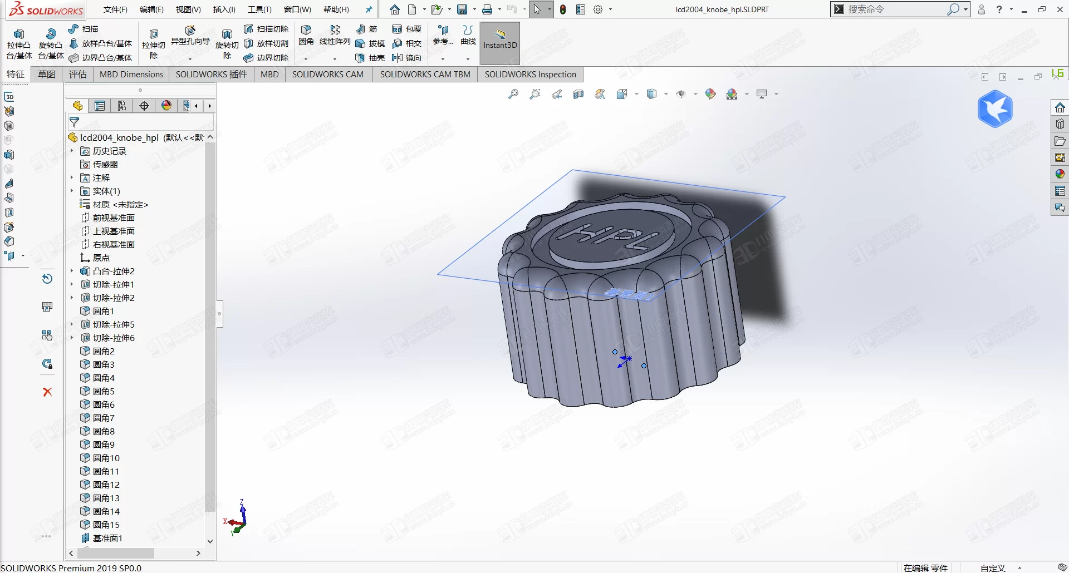Click the red X cancel icon
This screenshot has height=573, width=1069.
point(47,392)
